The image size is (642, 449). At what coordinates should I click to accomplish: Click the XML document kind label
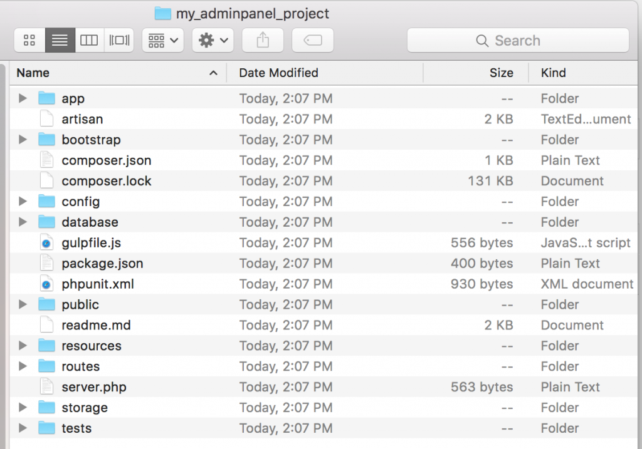[587, 284]
